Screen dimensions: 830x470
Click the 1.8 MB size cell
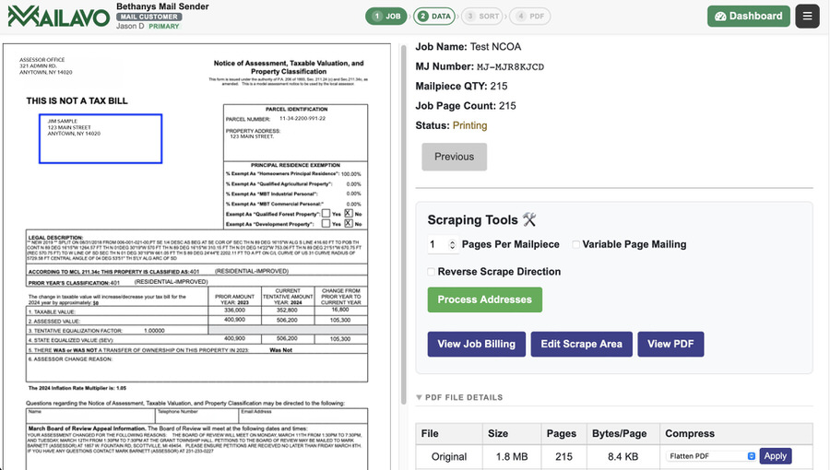512,457
